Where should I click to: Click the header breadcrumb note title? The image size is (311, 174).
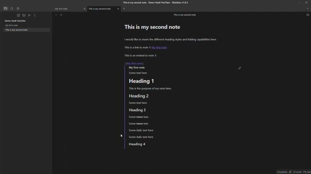pos(185,15)
